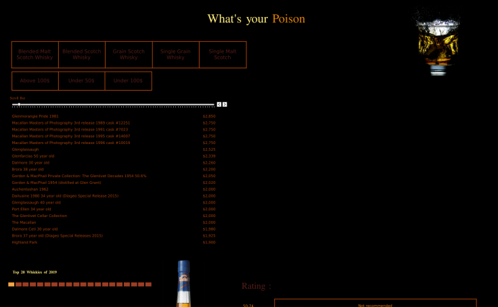Click the $2,850 price
498x307 pixels.
(x=209, y=116)
